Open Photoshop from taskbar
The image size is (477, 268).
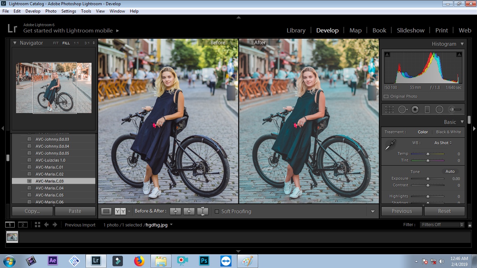tap(204, 261)
